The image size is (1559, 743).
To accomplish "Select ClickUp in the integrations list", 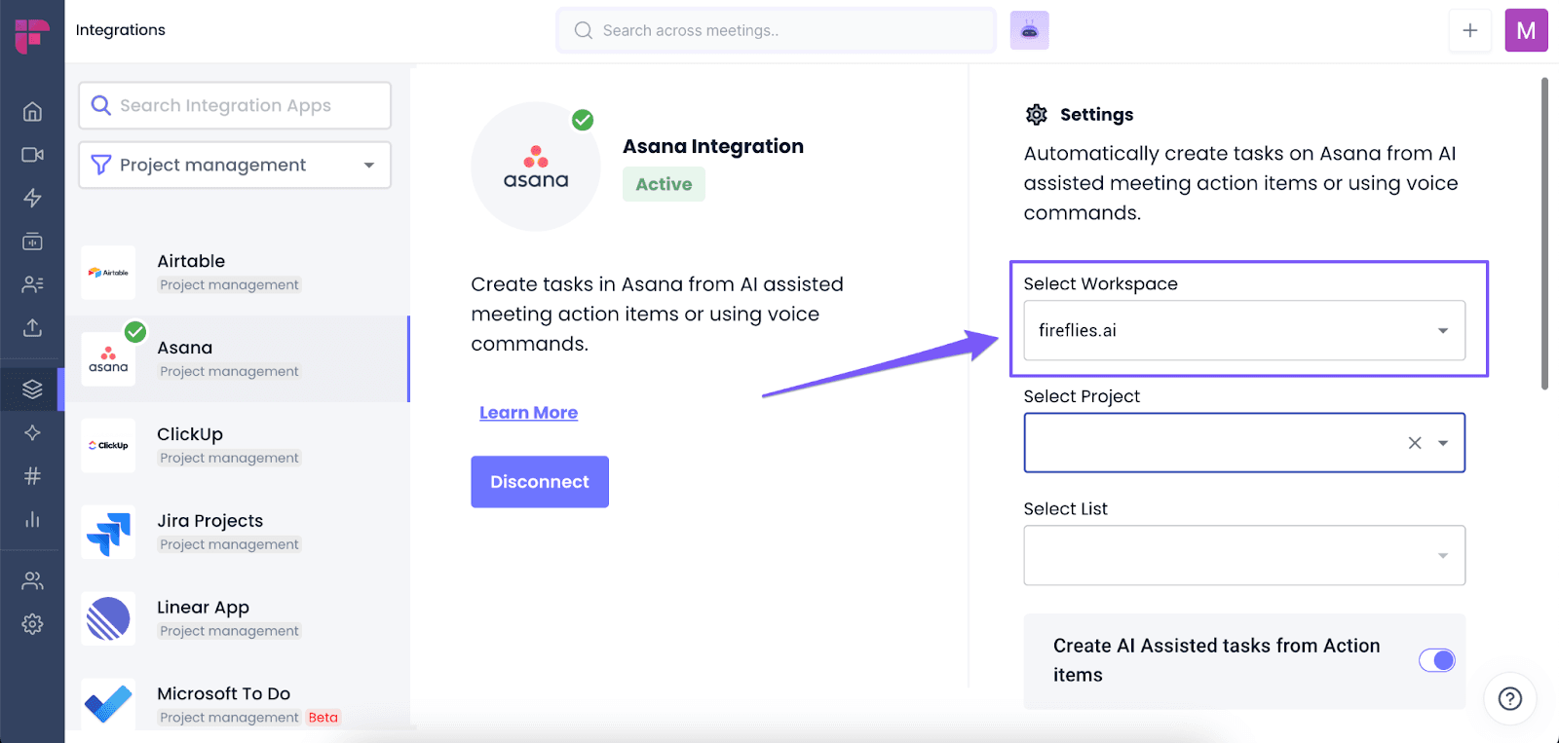I will click(x=237, y=446).
